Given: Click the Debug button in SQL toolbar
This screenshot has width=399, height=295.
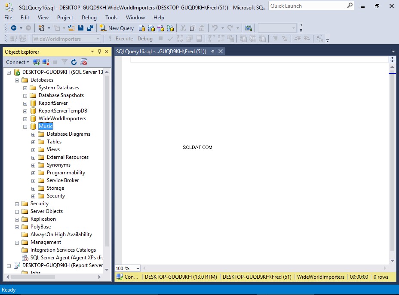Looking at the screenshot, I should (x=145, y=39).
